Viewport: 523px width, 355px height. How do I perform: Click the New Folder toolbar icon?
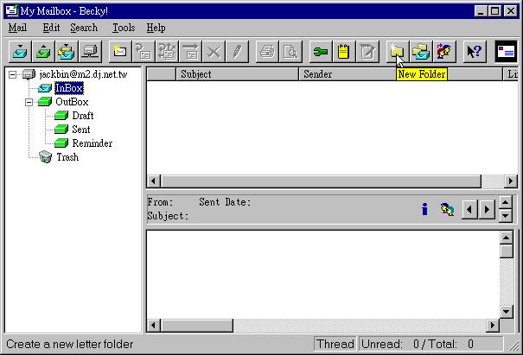398,52
